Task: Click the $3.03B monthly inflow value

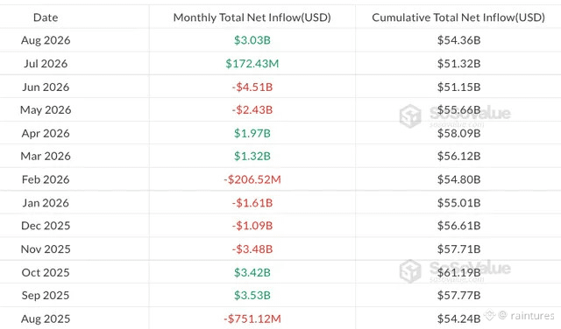Action: [x=252, y=40]
